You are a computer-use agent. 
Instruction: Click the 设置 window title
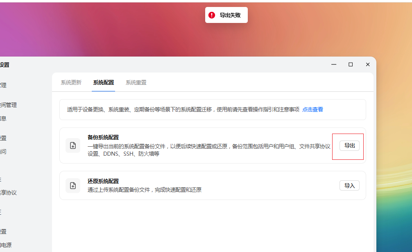tap(4, 65)
